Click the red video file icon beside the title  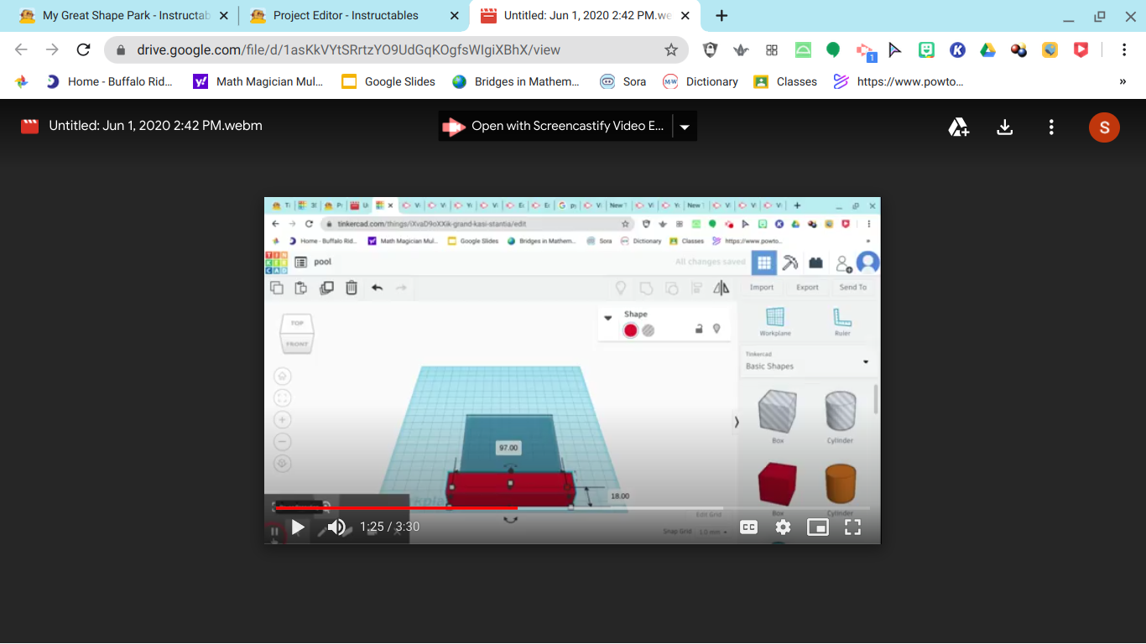30,126
